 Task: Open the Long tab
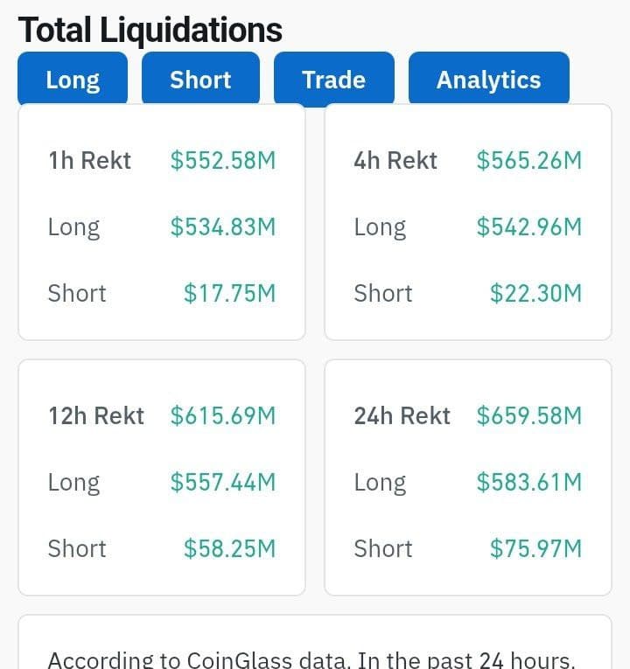coord(73,80)
